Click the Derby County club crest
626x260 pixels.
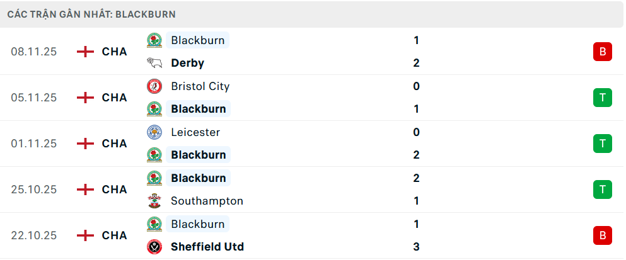(154, 63)
